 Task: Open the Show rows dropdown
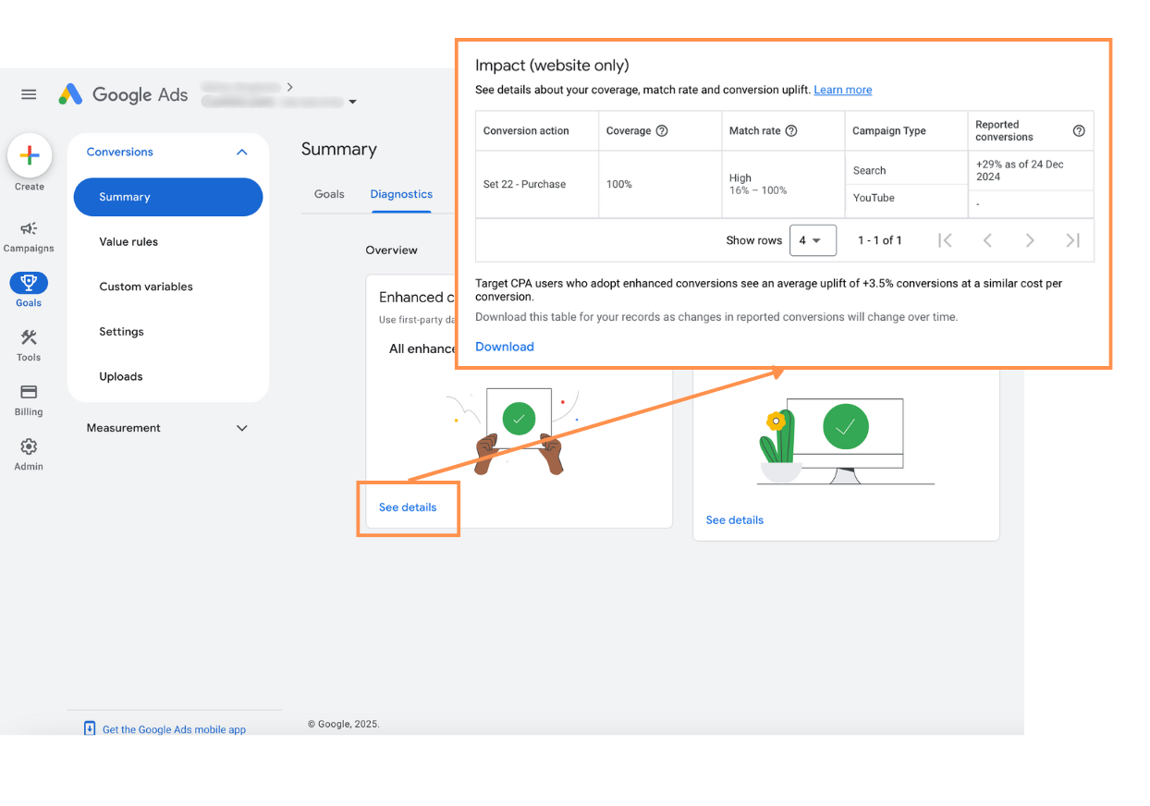click(813, 240)
